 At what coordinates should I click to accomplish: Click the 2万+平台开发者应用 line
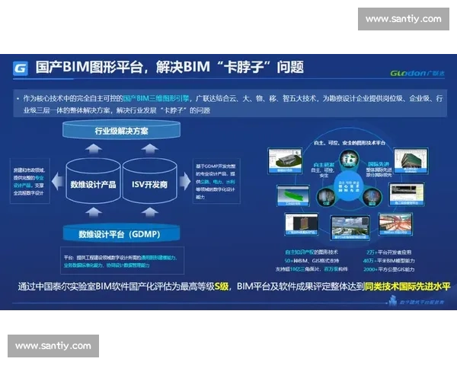[388, 252]
